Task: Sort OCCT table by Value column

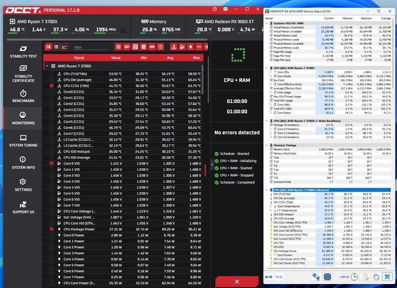Action: 116,58
